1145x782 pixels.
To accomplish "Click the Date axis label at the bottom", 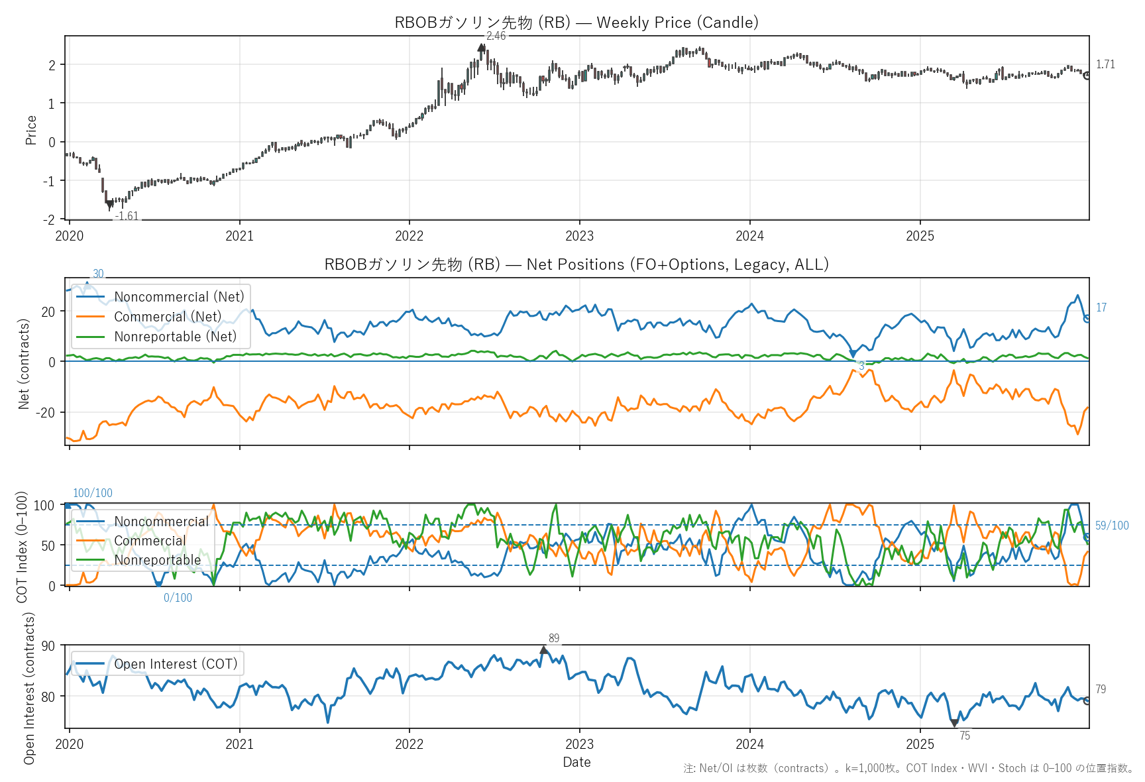I will (x=576, y=762).
